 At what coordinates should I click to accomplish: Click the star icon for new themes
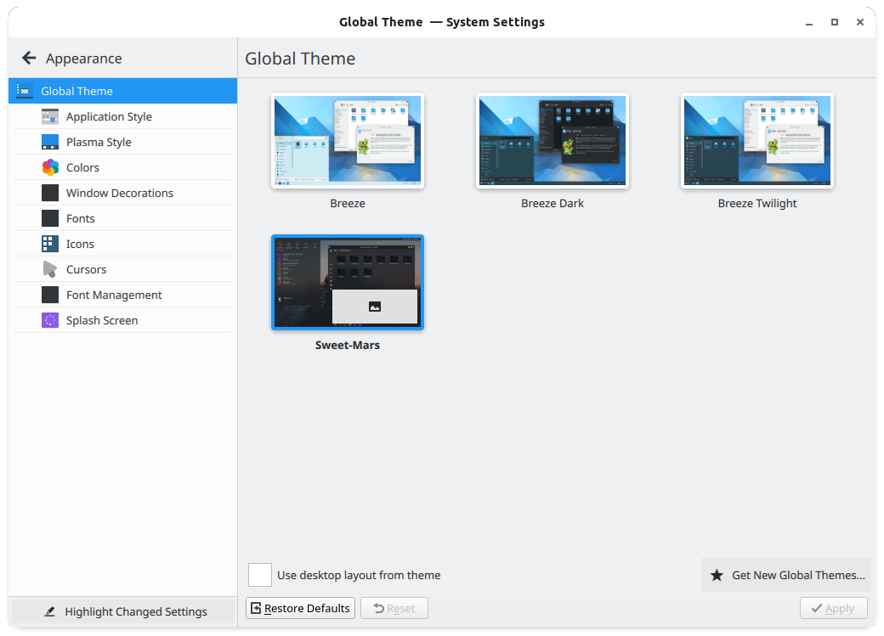717,575
